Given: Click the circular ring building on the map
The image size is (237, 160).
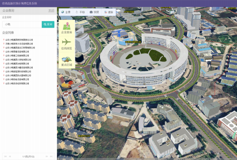Looking at the screenshot, I should (x=144, y=61).
